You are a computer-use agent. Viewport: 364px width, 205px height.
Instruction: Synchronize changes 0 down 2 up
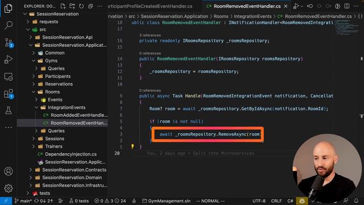click(44, 201)
